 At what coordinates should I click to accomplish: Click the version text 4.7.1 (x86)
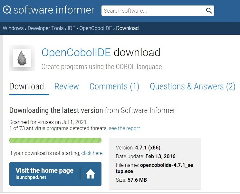[148, 148]
